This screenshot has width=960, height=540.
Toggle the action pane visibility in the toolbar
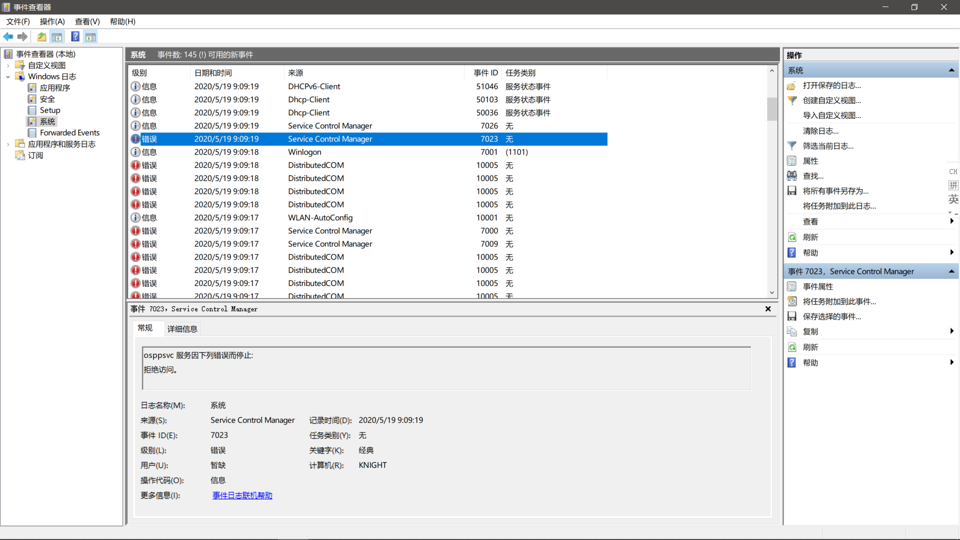[x=90, y=36]
